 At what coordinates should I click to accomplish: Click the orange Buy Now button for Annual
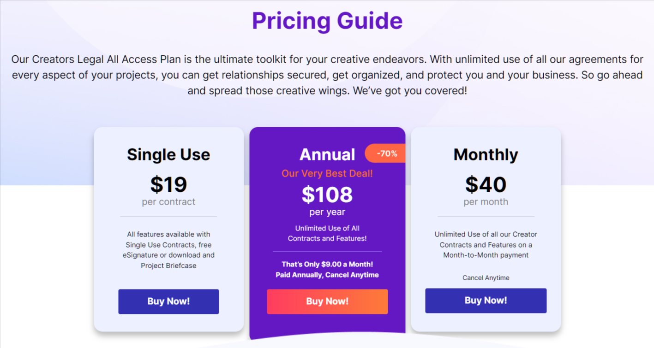327,301
